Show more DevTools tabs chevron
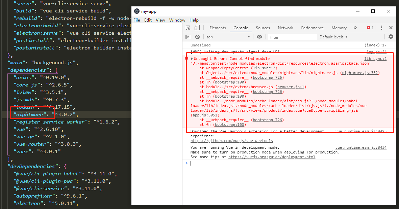Viewport: 399px width, 209px height. coord(355,28)
